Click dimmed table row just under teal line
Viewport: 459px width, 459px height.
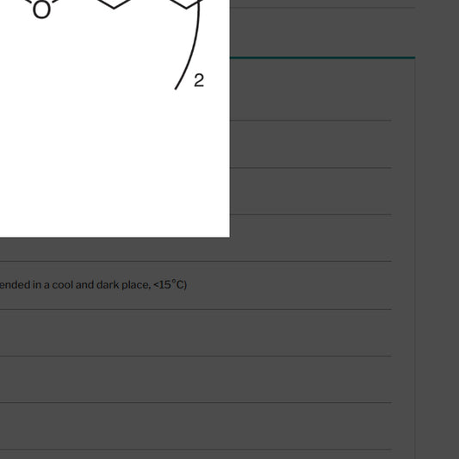pos(310,90)
